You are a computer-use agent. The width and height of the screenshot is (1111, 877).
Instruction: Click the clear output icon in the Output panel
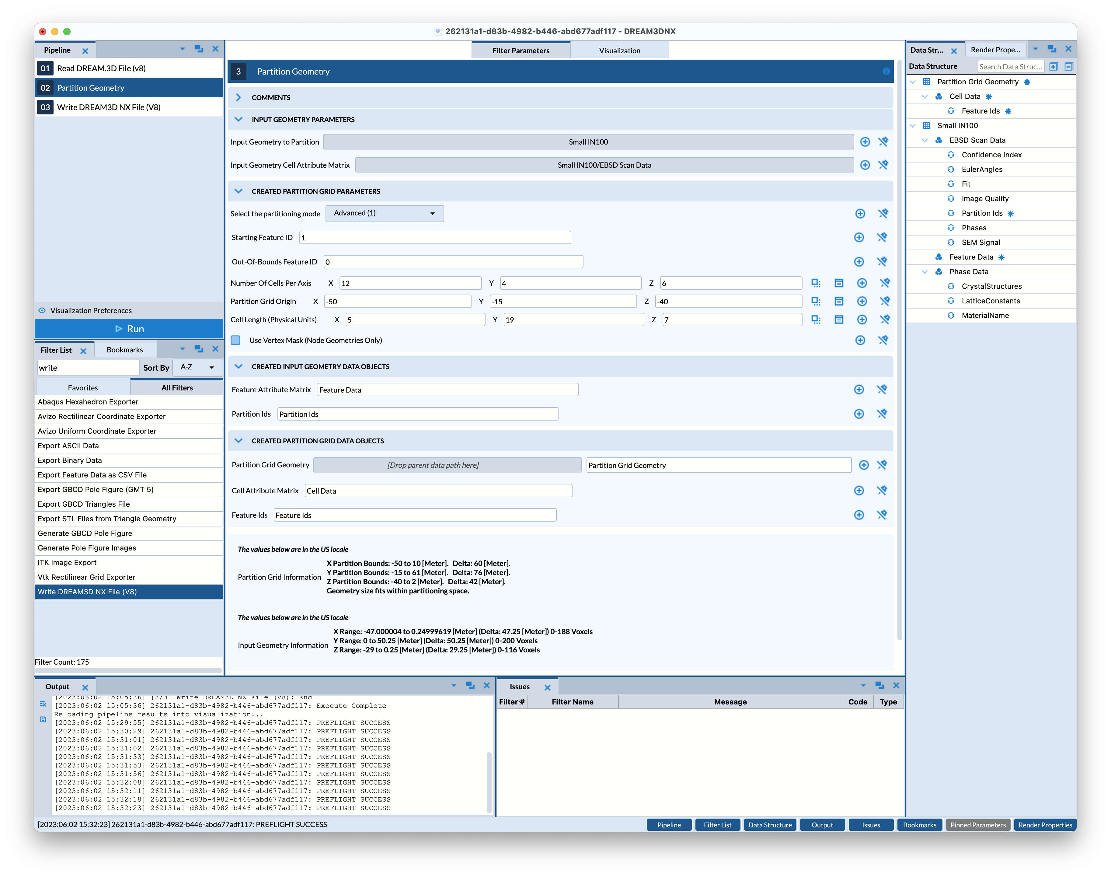[x=43, y=704]
